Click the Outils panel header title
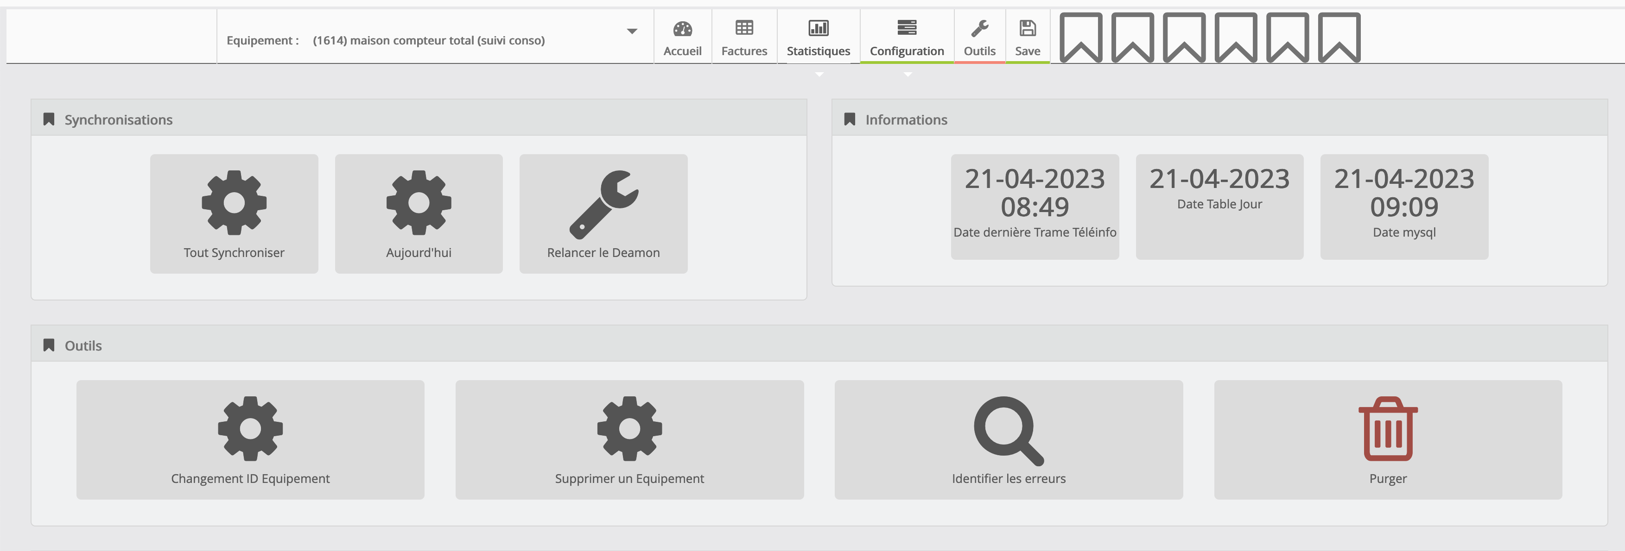Viewport: 1625px width, 551px height. pyautogui.click(x=83, y=345)
